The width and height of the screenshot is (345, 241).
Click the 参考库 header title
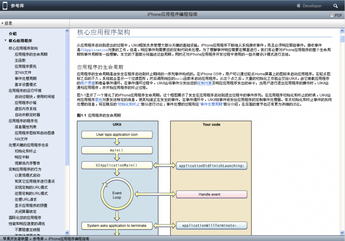click(x=18, y=6)
